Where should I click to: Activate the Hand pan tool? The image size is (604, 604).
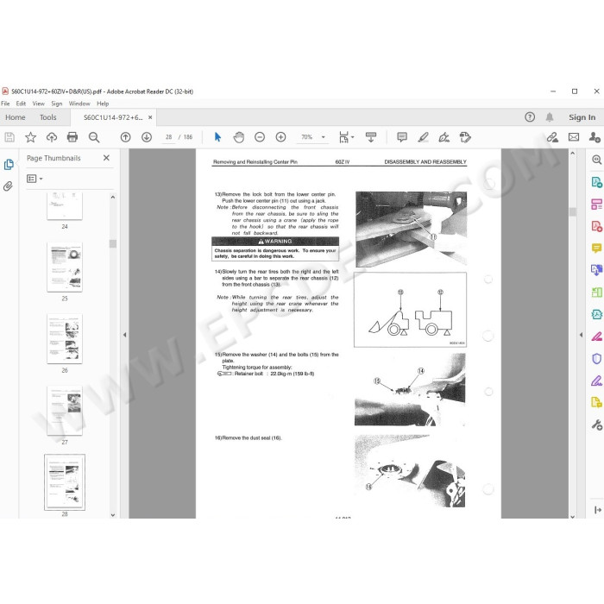pyautogui.click(x=239, y=137)
